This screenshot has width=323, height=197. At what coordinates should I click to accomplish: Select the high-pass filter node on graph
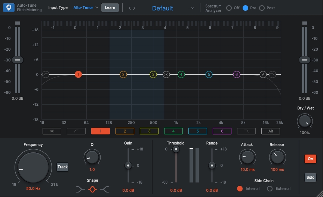pos(46,74)
